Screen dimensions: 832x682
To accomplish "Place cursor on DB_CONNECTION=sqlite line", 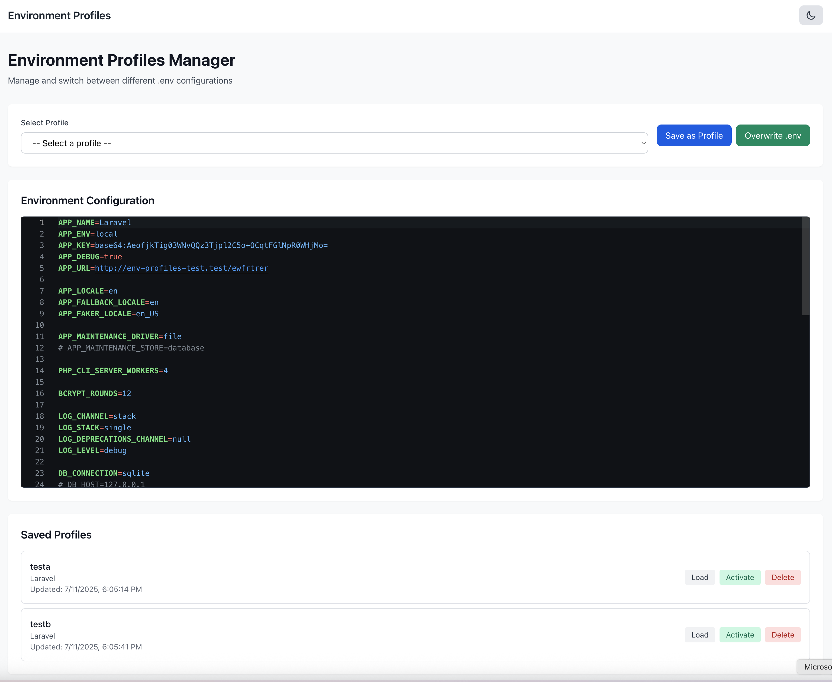I will [104, 473].
